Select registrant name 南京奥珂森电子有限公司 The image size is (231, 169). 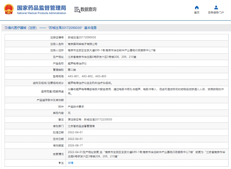[x=82, y=44]
